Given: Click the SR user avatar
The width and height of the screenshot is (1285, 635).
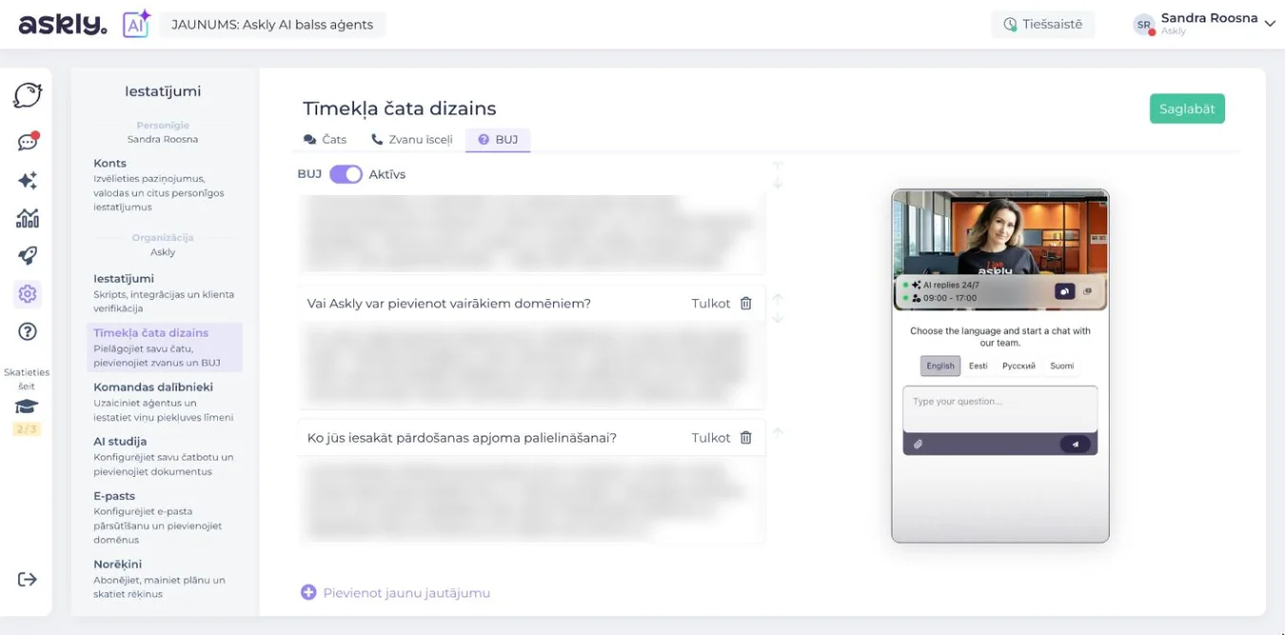Looking at the screenshot, I should tap(1143, 25).
